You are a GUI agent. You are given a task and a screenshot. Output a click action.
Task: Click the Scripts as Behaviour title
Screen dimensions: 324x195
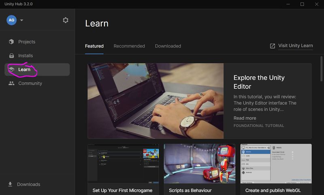[190, 190]
